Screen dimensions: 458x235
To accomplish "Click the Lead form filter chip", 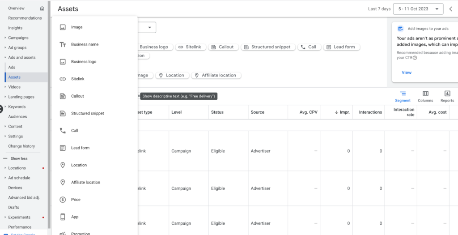I will 341,47.
